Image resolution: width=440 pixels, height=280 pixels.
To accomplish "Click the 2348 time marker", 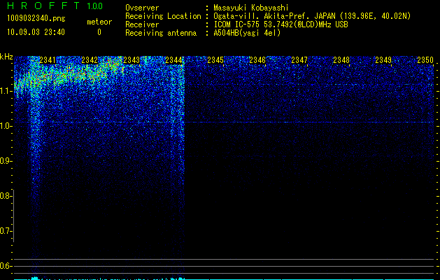I will click(x=341, y=60).
